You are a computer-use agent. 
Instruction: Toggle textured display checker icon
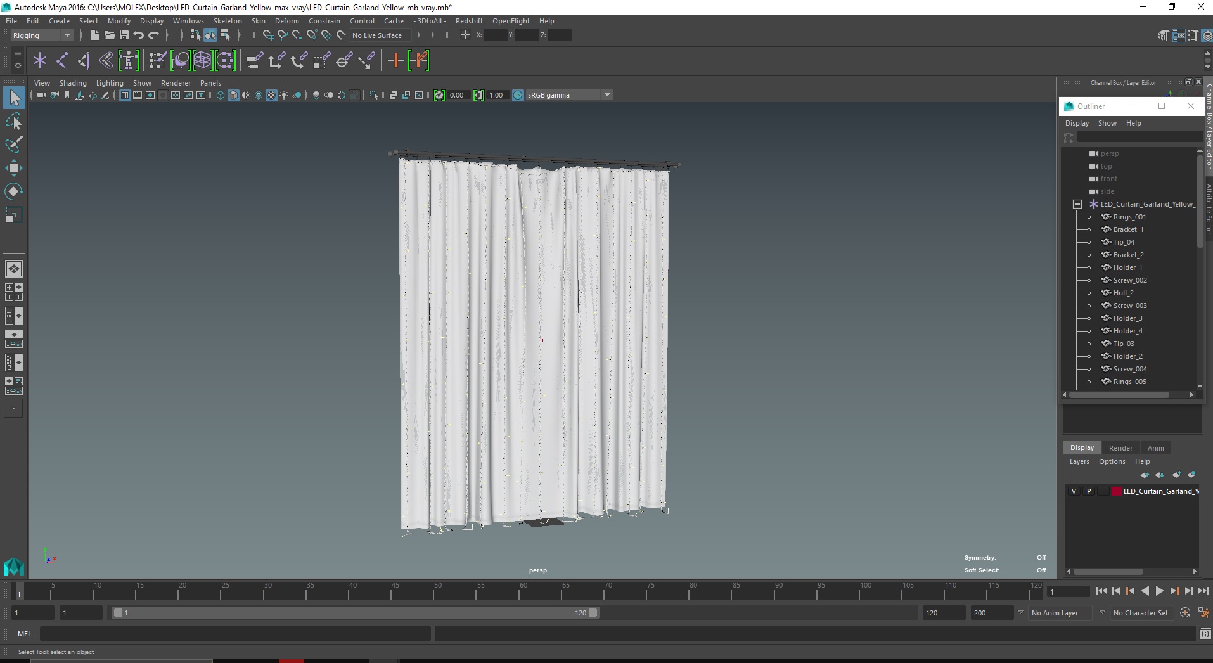coord(271,96)
